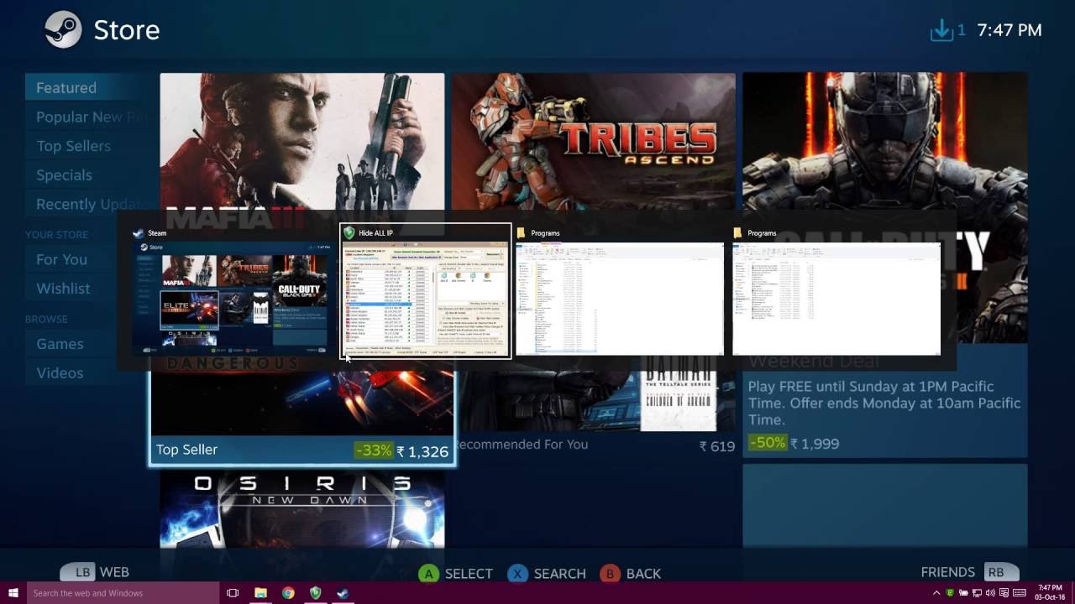1075x604 pixels.
Task: Open Task View on the taskbar
Action: click(233, 593)
